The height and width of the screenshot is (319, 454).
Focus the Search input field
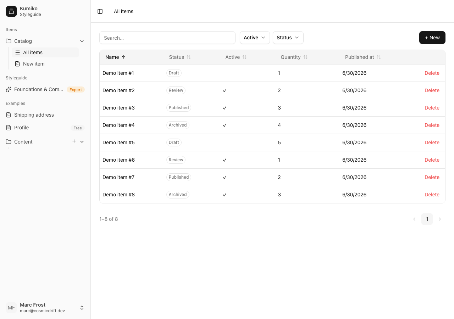coord(167,38)
